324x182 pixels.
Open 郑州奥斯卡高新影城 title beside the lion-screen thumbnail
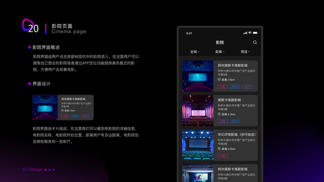click(233, 169)
